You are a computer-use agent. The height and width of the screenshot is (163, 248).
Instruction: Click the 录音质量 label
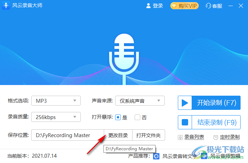18,117
